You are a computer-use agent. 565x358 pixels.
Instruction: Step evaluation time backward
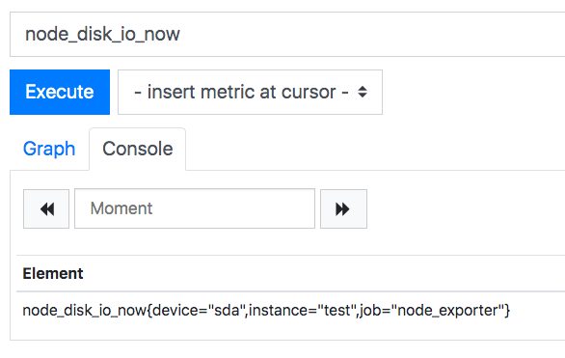tap(46, 208)
